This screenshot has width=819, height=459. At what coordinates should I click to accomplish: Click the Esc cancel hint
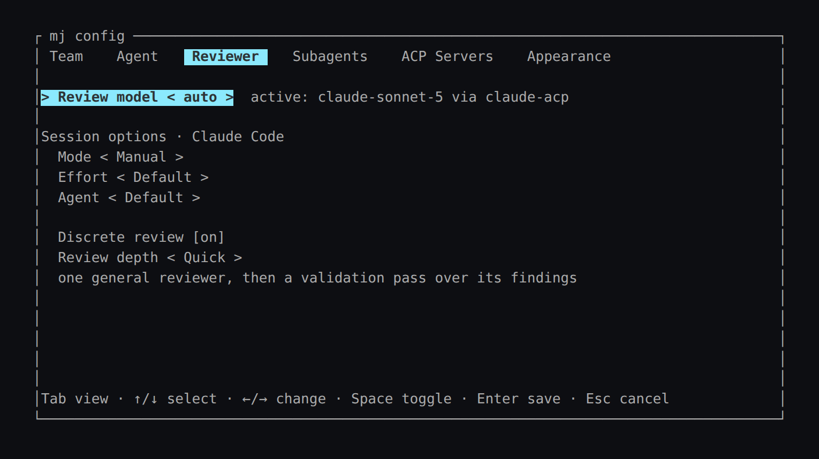tap(627, 399)
